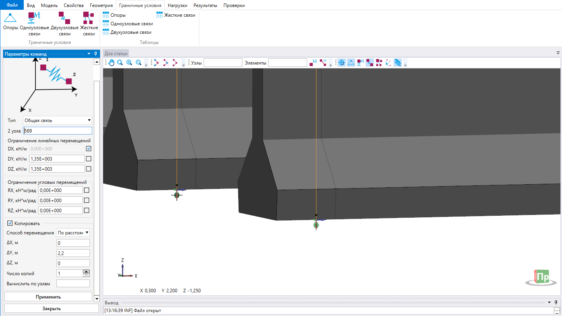Toggle the nodes display crosshair icon

(342, 63)
